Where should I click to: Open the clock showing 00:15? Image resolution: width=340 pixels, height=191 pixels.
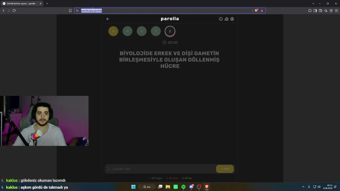(328, 187)
